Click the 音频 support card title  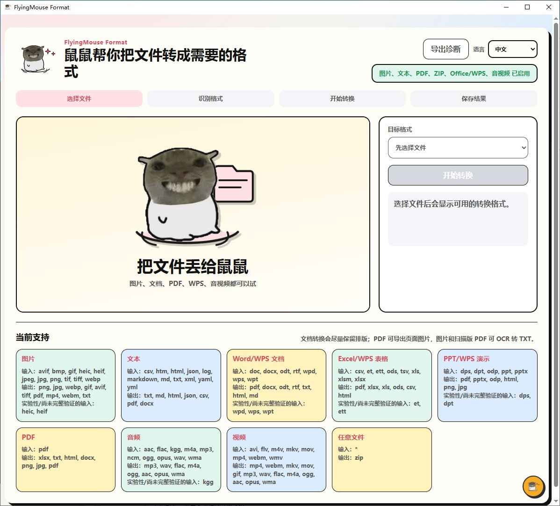point(134,437)
